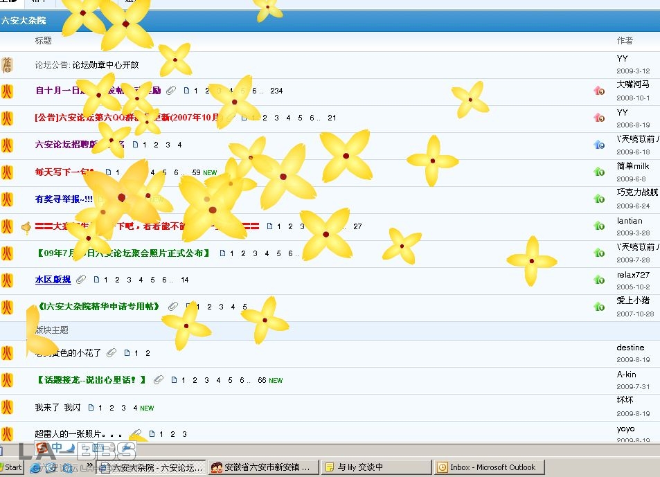The width and height of the screenshot is (660, 477).
Task: Click red sticky arrow icon in 大嘴河马 row
Action: click(x=599, y=91)
